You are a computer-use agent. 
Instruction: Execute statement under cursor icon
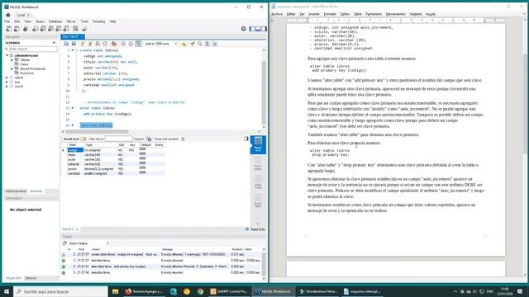(x=90, y=44)
